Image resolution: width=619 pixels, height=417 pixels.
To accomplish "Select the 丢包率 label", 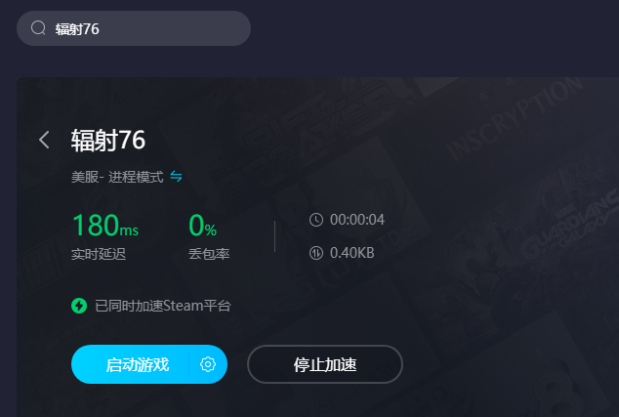I will click(209, 254).
